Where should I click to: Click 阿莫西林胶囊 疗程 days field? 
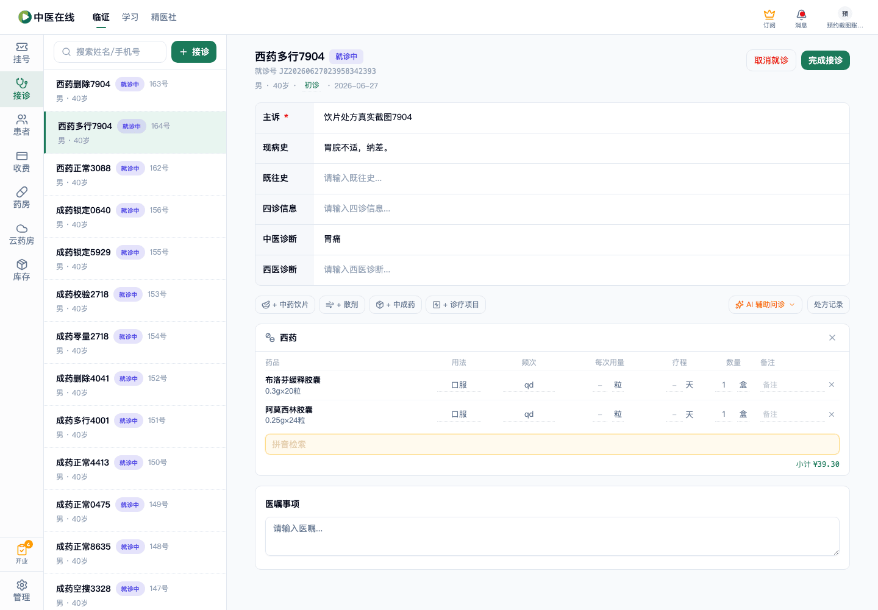tap(674, 414)
